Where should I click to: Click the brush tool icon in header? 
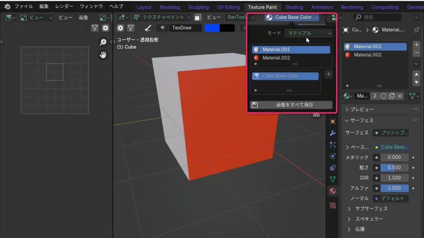tap(148, 28)
